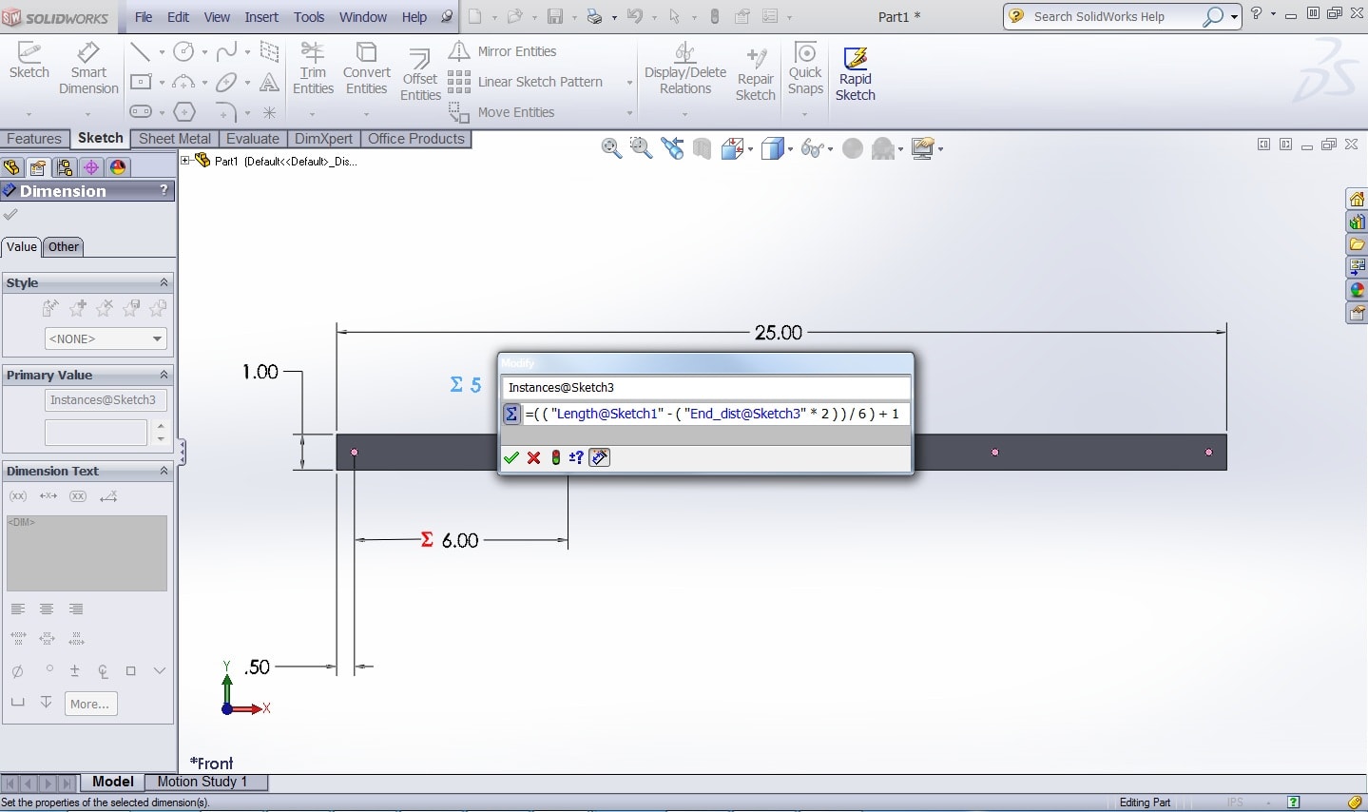The image size is (1368, 812).
Task: Click Rebuild traffic-light icon in Modify box
Action: pyautogui.click(x=556, y=457)
